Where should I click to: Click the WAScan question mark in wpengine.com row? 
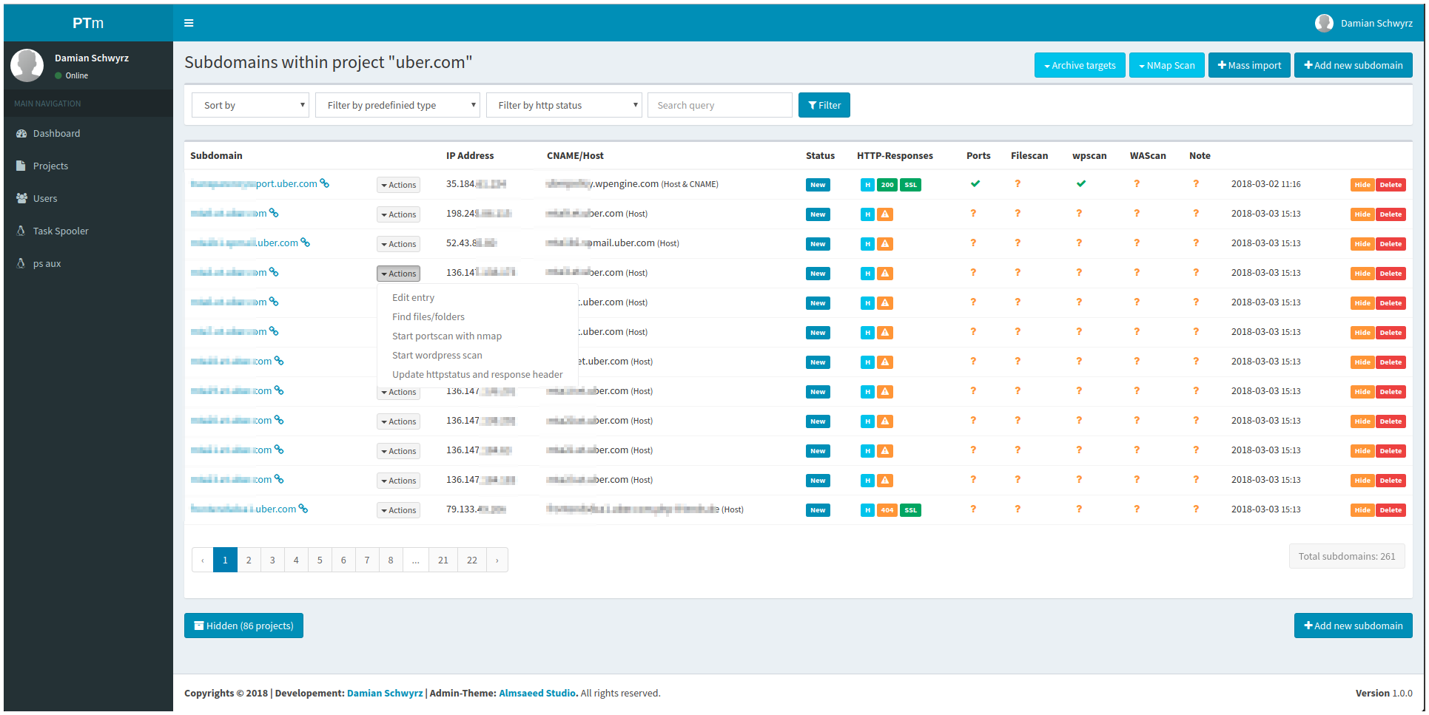[1137, 184]
